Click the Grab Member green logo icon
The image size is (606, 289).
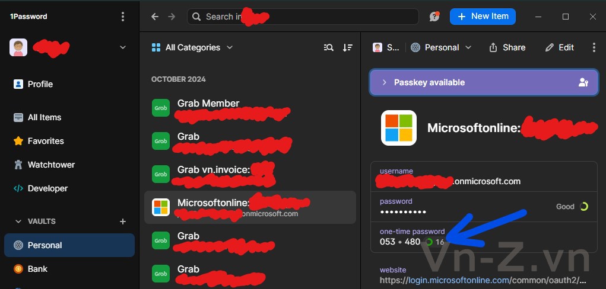(161, 108)
